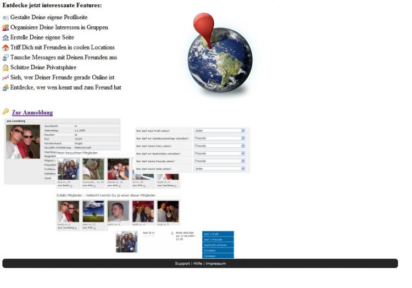
Task: Click the key icon next to Zur Anmeldung
Action: pyautogui.click(x=5, y=112)
